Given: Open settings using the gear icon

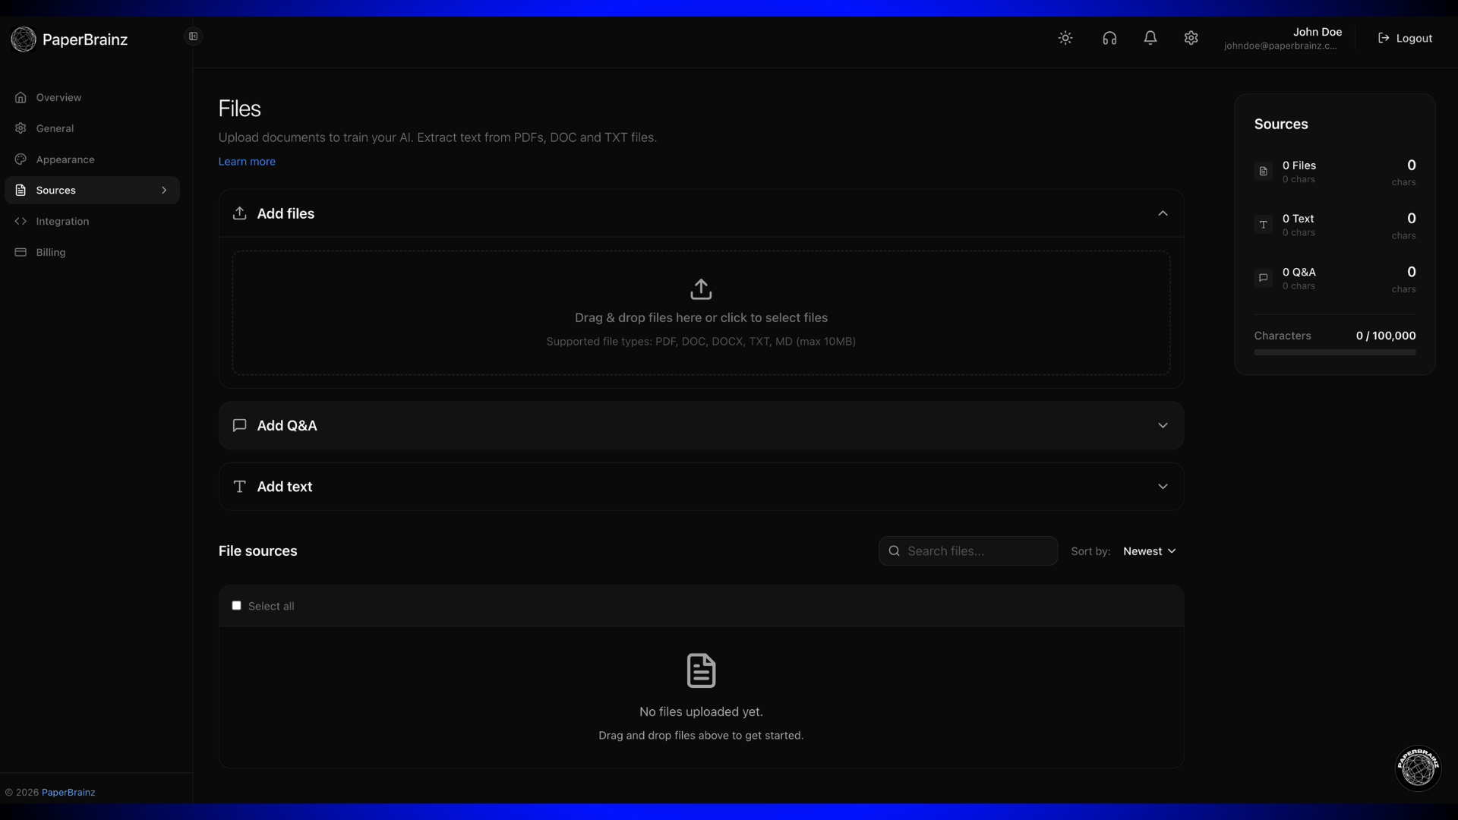Looking at the screenshot, I should click(1191, 37).
